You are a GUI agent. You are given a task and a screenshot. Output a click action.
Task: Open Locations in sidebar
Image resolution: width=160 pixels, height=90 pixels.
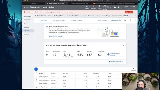click(x=26, y=34)
